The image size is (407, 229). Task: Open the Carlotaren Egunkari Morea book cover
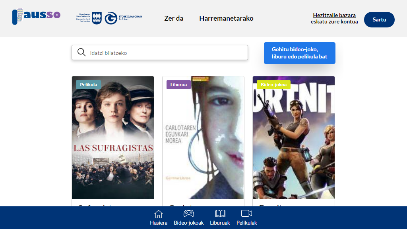(x=203, y=137)
